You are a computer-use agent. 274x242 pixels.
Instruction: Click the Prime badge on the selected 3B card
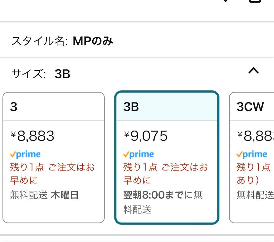[138, 154]
